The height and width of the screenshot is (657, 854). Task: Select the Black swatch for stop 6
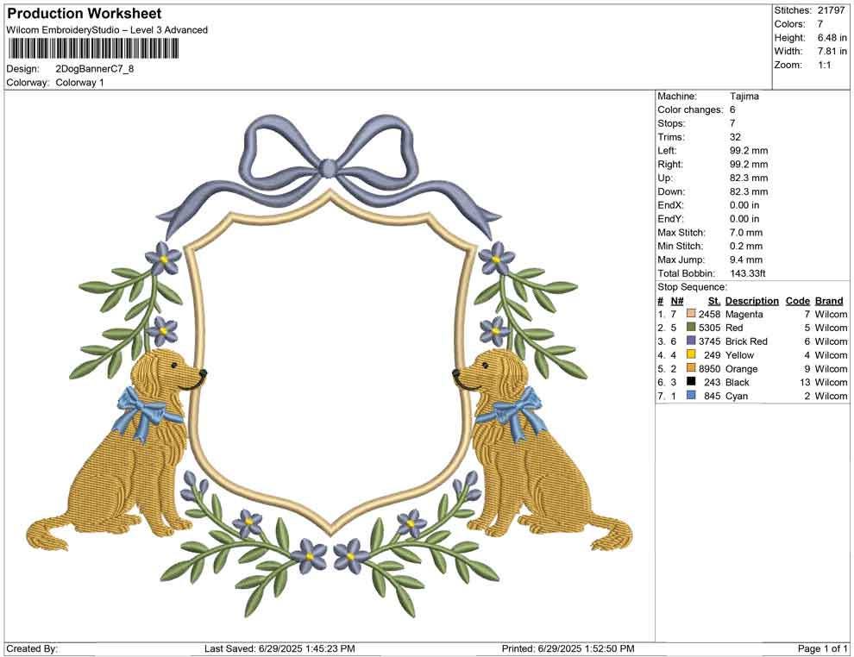(x=693, y=383)
